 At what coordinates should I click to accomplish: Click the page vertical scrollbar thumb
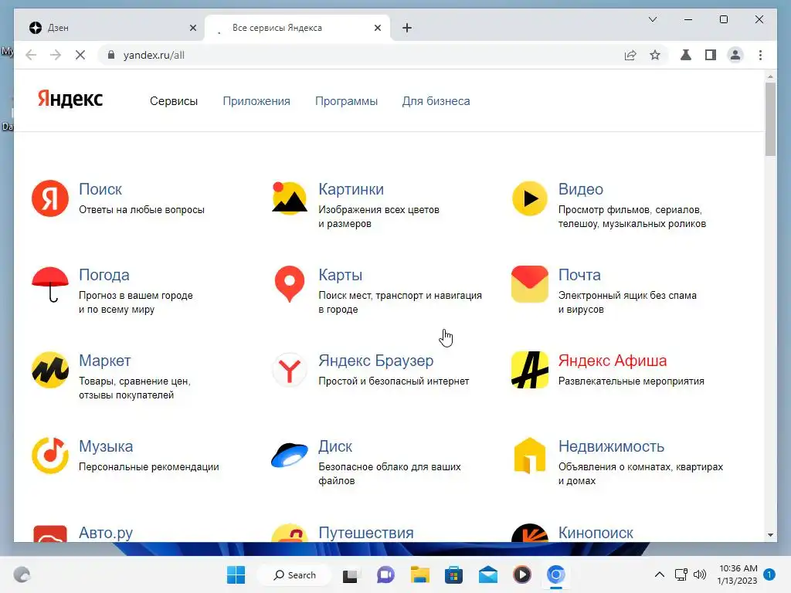click(770, 119)
